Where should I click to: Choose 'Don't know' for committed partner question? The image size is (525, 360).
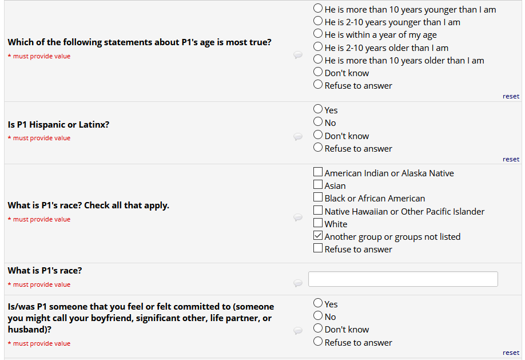(318, 329)
